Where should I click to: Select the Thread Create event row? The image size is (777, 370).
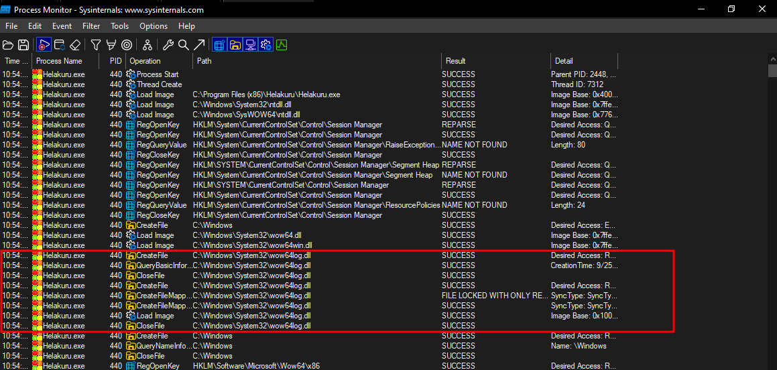coord(310,84)
